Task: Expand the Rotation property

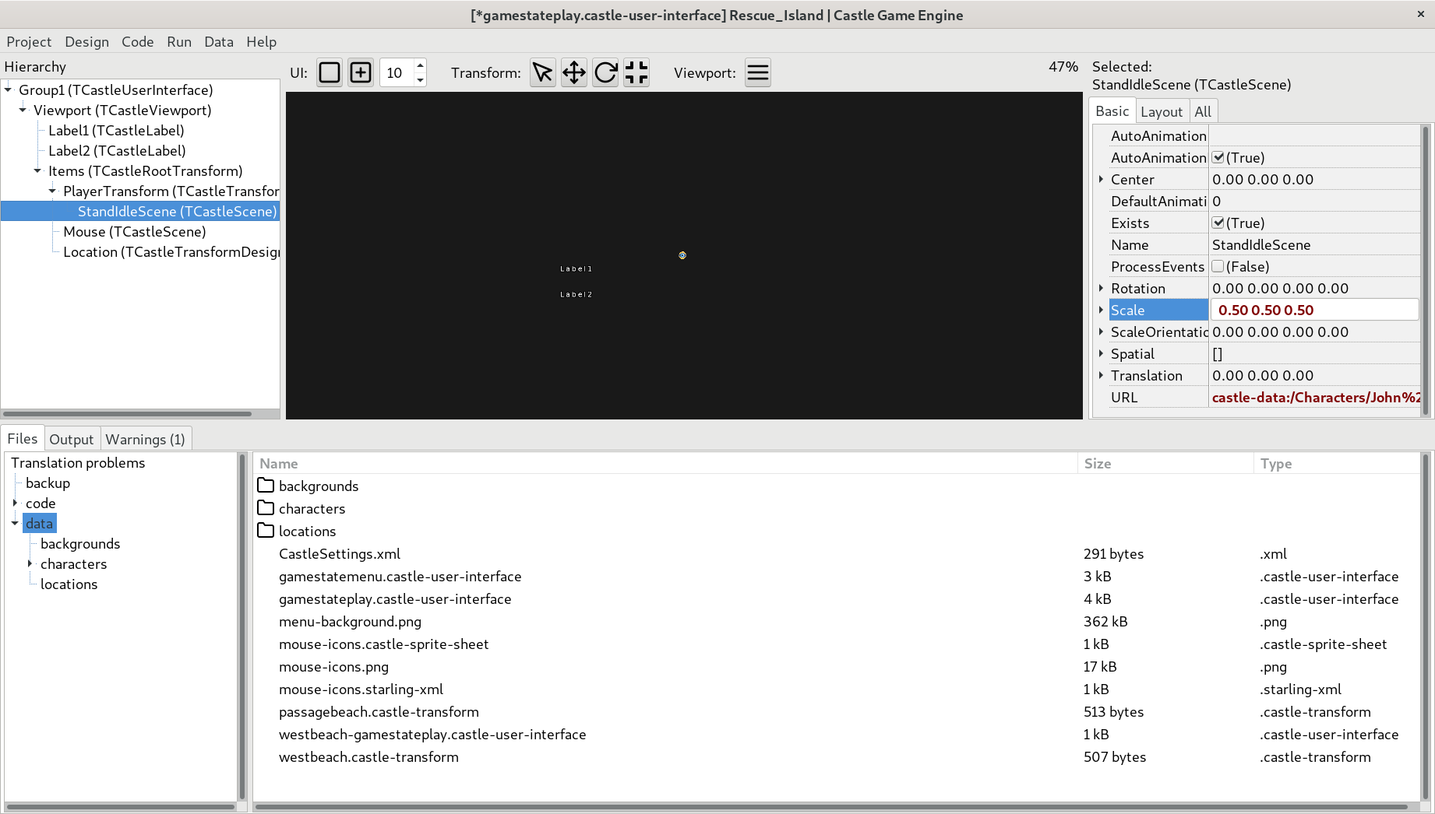Action: pyautogui.click(x=1101, y=288)
